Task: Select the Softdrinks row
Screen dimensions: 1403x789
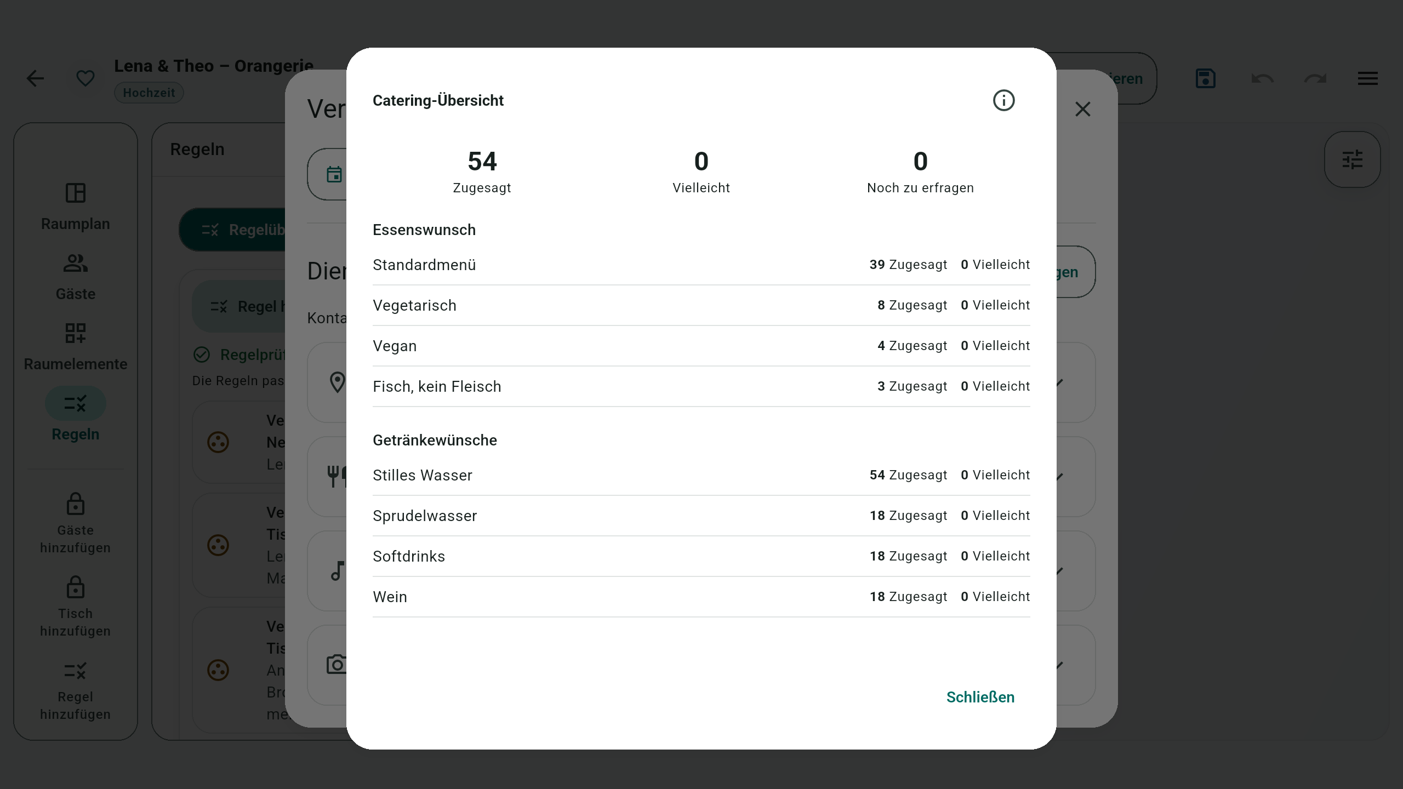Action: [x=701, y=556]
